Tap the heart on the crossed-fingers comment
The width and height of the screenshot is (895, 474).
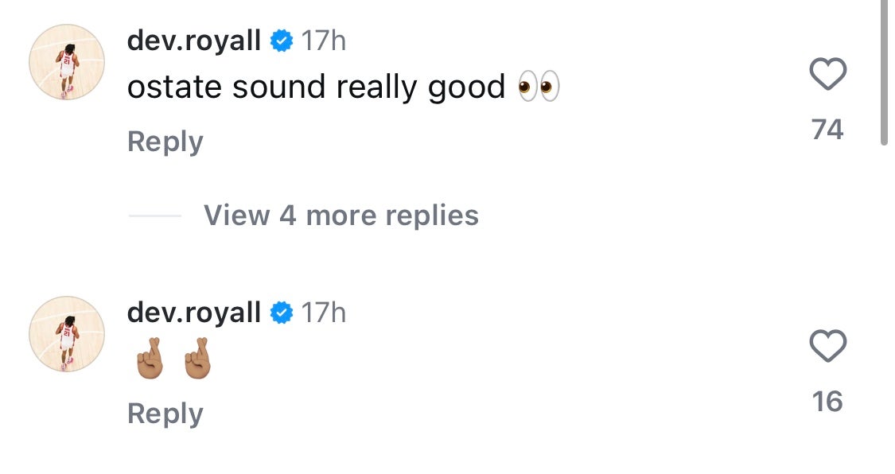tap(827, 347)
